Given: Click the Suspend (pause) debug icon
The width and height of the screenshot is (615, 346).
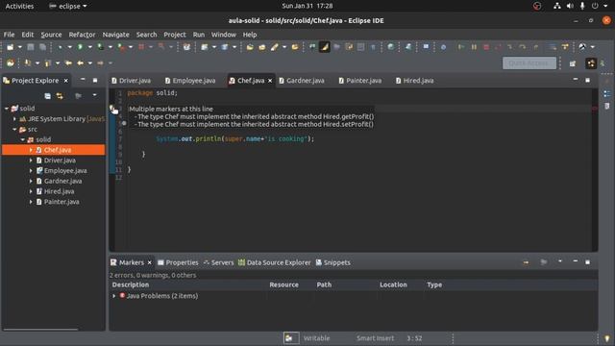Looking at the screenshot, I should click(x=474, y=47).
